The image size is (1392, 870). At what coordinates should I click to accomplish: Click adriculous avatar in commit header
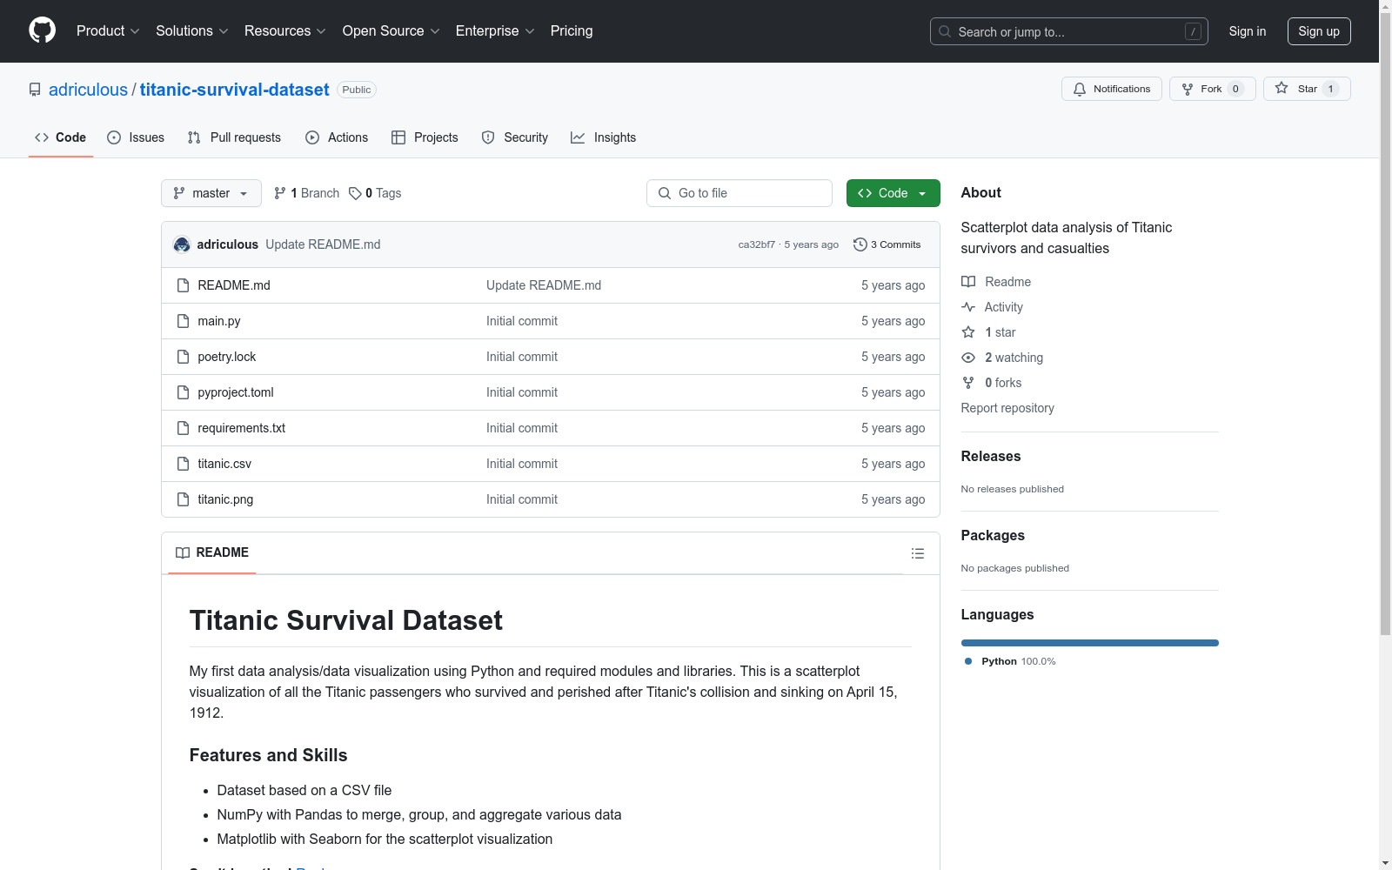click(x=182, y=244)
